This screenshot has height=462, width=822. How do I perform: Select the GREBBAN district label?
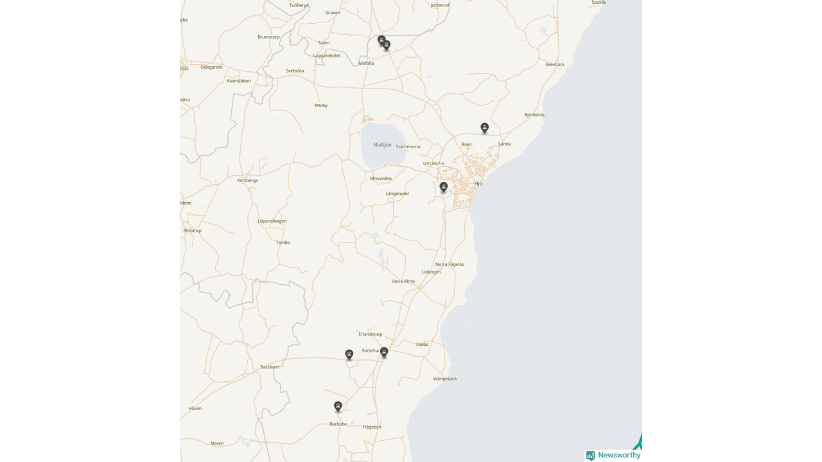433,164
